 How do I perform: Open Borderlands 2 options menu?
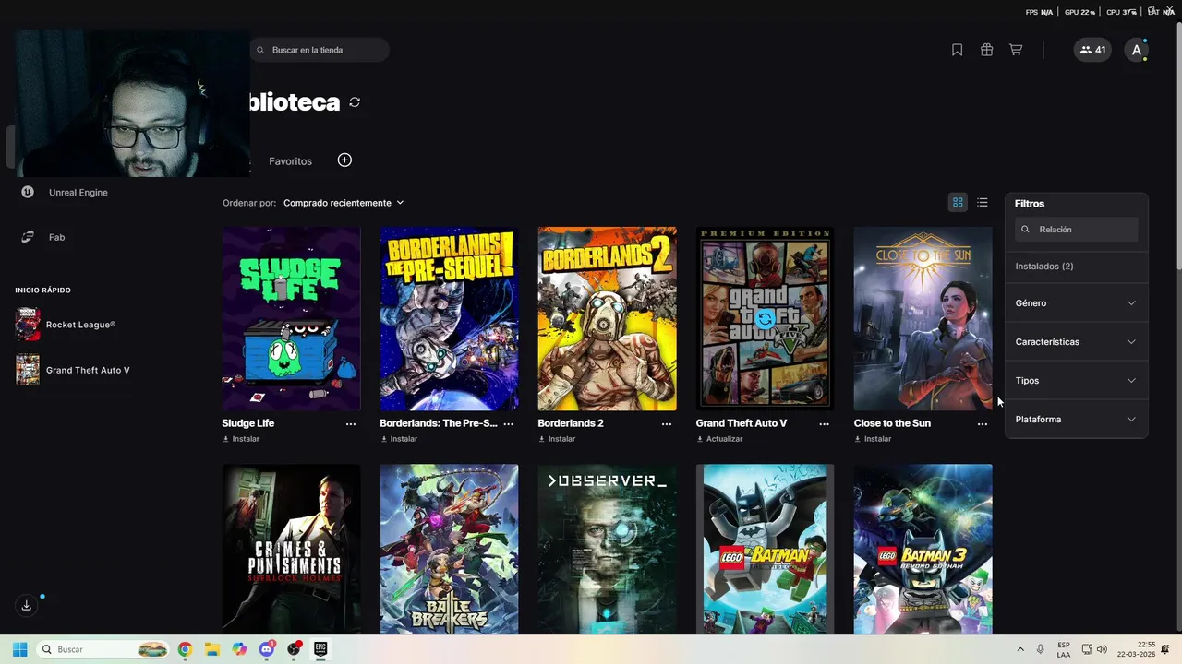tap(667, 424)
